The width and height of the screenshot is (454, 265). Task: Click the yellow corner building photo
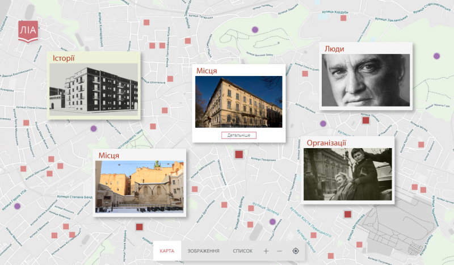(238, 102)
